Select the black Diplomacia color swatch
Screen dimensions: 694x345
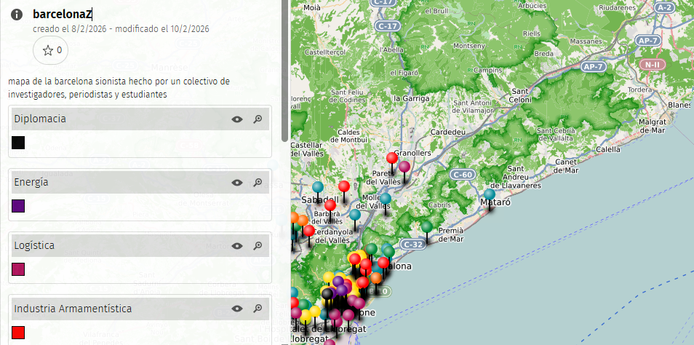(x=18, y=143)
